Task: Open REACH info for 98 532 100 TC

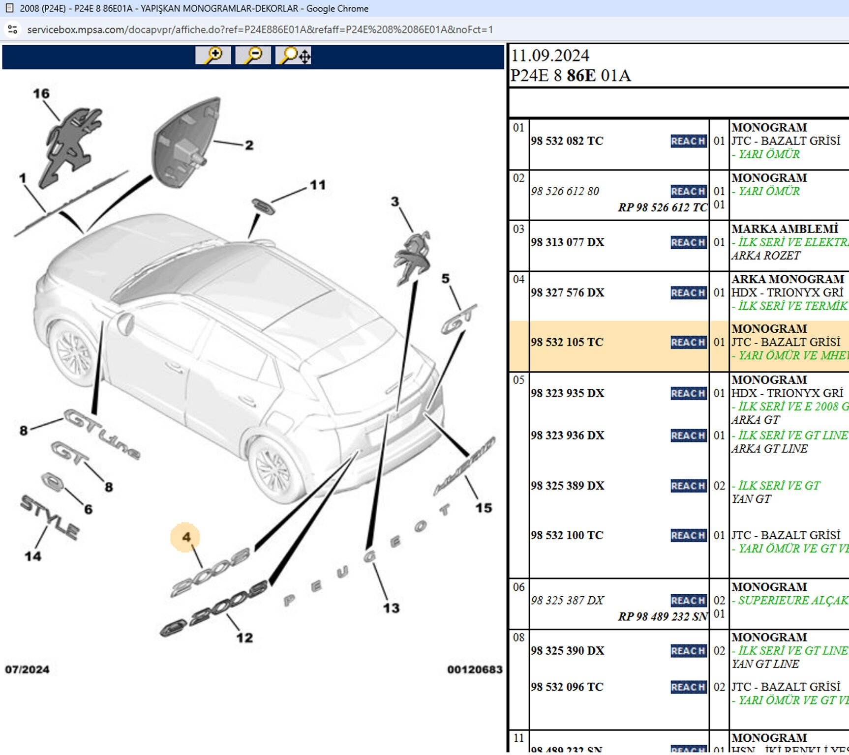Action: click(x=689, y=535)
